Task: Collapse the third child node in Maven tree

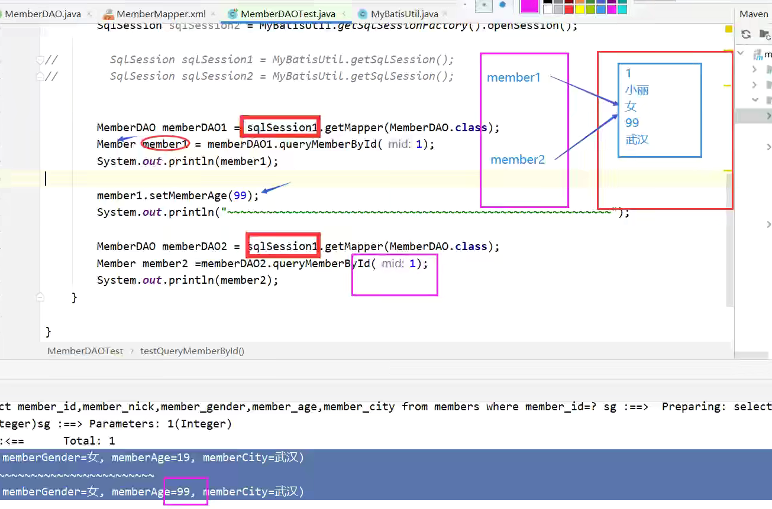Action: pyautogui.click(x=754, y=100)
